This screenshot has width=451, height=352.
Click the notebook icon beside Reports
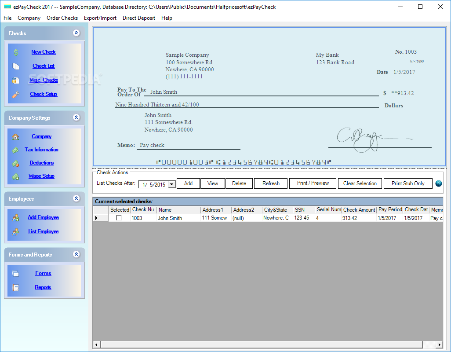coord(15,287)
